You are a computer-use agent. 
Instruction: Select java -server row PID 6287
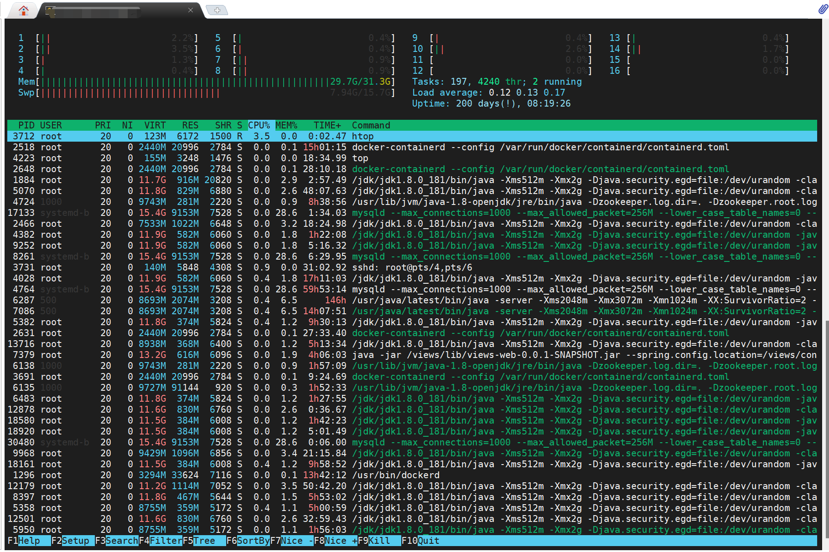pos(412,300)
